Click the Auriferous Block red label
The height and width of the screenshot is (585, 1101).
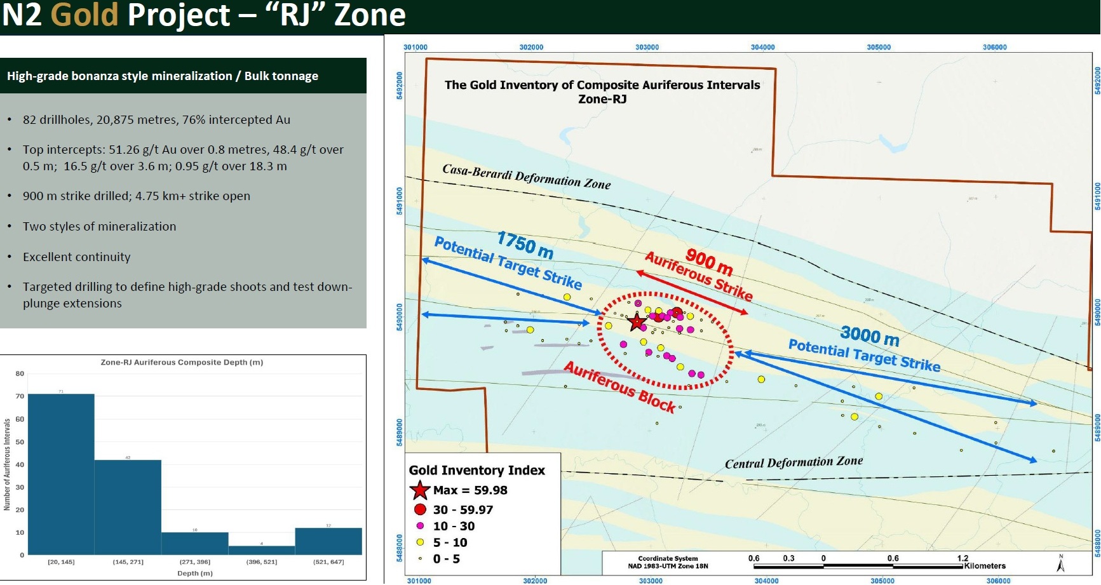[620, 387]
